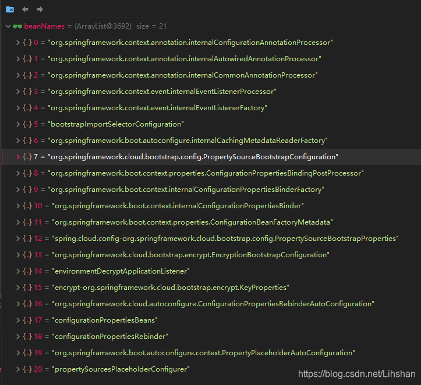Viewport: 421px width, 385px height.
Task: Select the internalEventListenerFactory string value
Action: pyautogui.click(x=157, y=108)
